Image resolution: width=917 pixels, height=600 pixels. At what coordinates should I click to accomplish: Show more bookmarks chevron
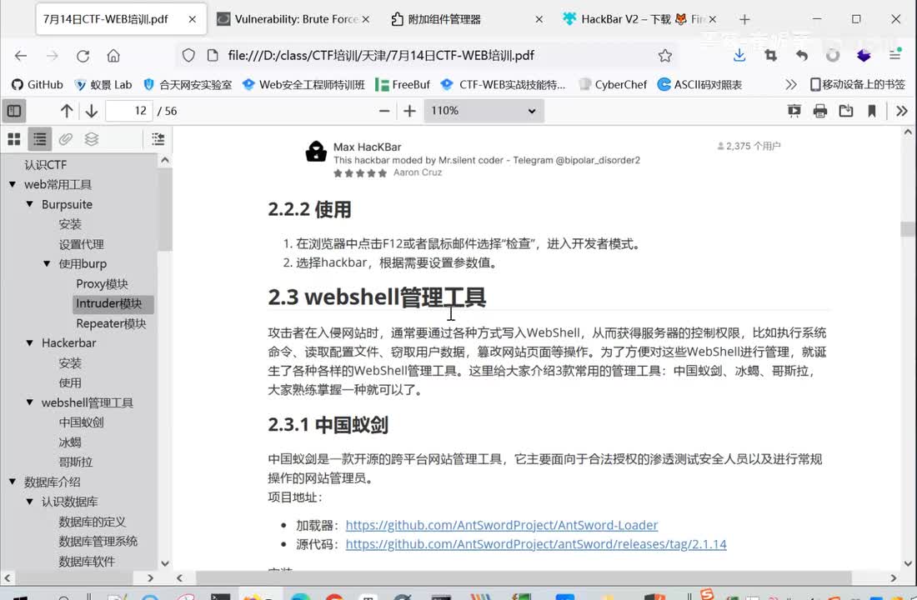tap(790, 85)
